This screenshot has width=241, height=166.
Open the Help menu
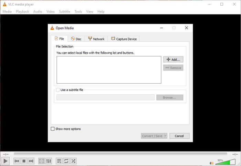click(x=101, y=11)
